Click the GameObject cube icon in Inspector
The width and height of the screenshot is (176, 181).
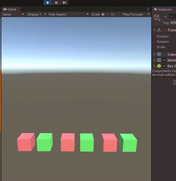(157, 17)
